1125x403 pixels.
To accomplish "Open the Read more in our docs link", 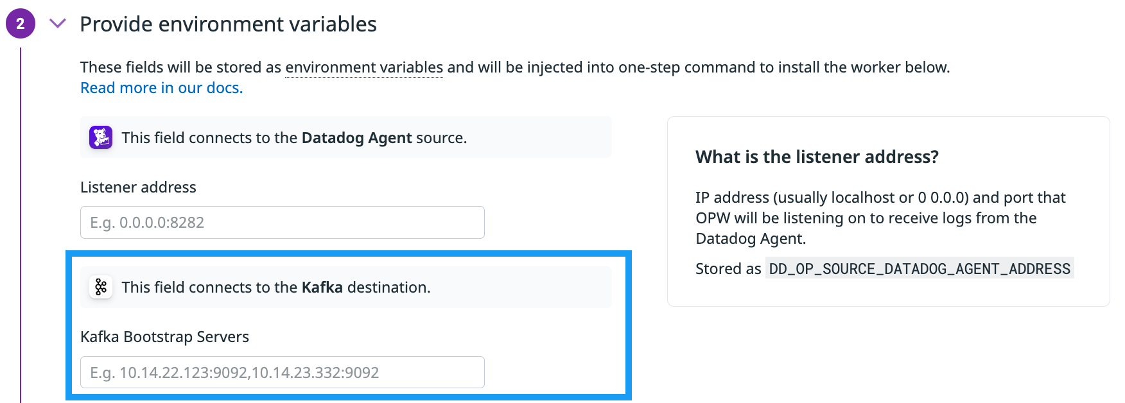I will point(161,88).
